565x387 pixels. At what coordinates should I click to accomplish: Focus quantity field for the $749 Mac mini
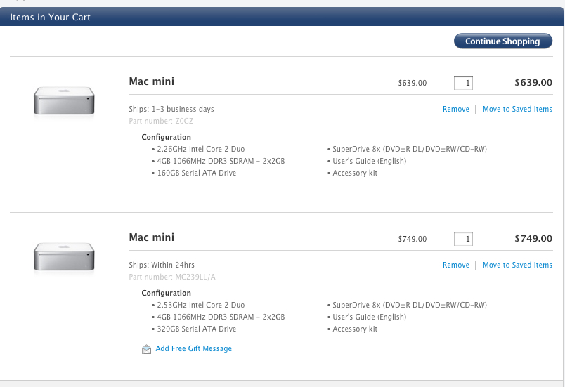point(463,239)
